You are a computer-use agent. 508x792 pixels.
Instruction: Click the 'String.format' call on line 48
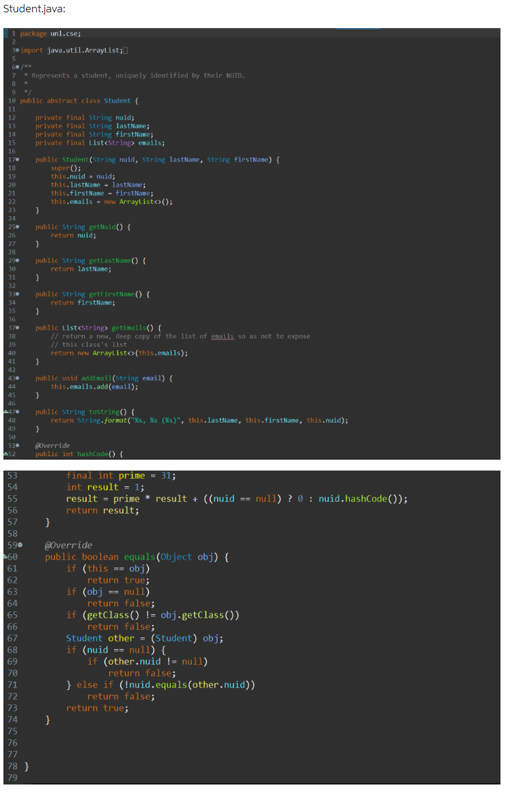tap(102, 420)
